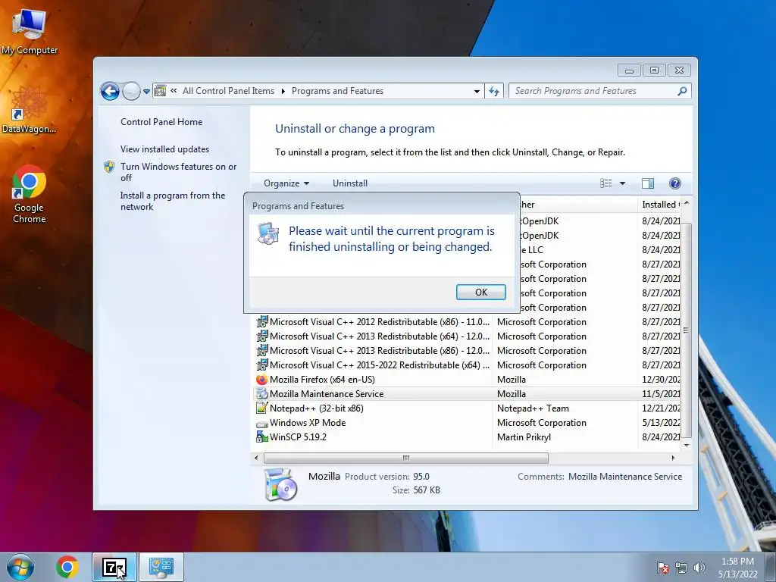The height and width of the screenshot is (582, 776).
Task: Click the Action Center flag tray icon
Action: 662,568
